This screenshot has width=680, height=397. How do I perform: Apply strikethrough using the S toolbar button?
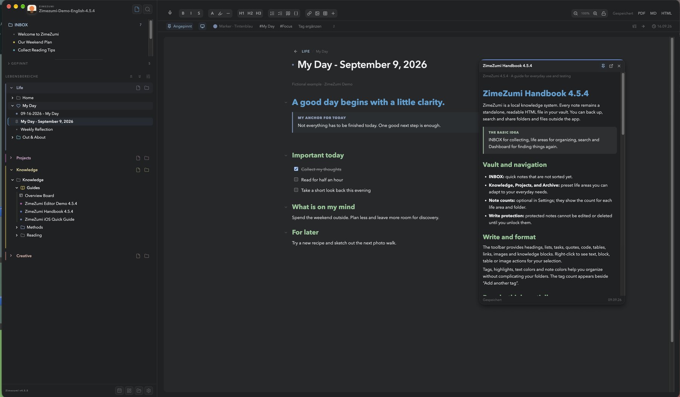click(199, 13)
